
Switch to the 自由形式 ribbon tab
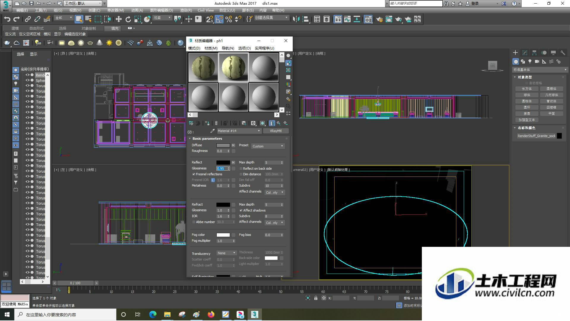[x=37, y=28]
